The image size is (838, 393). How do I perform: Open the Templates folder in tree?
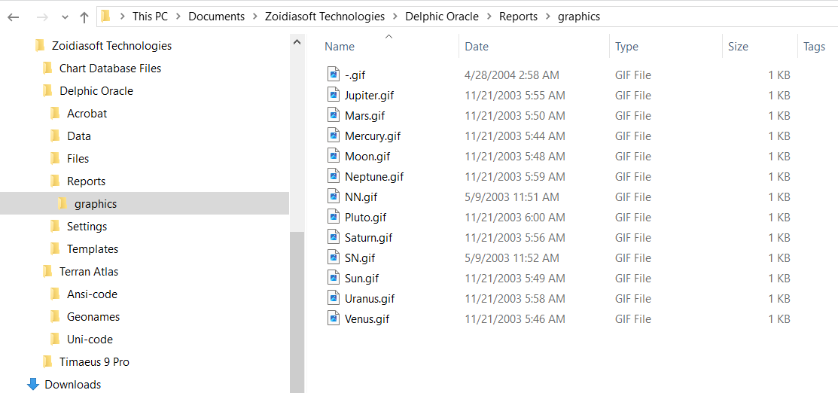[x=93, y=249]
